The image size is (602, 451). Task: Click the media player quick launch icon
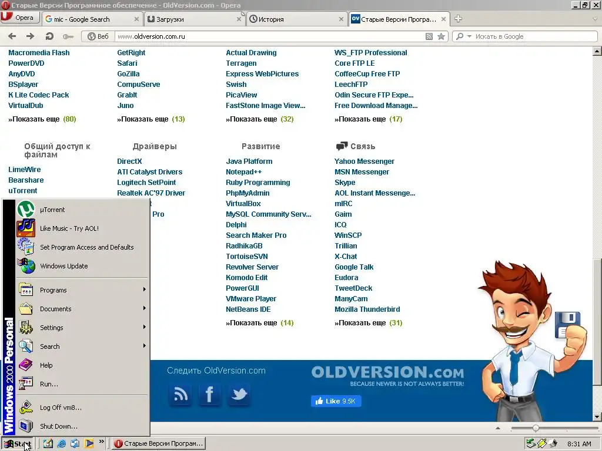(89, 443)
